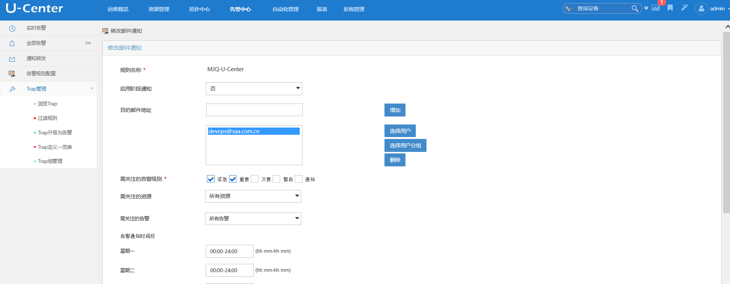Image resolution: width=730 pixels, height=284 pixels.
Task: Open the chart icon with notification badge
Action: click(656, 8)
